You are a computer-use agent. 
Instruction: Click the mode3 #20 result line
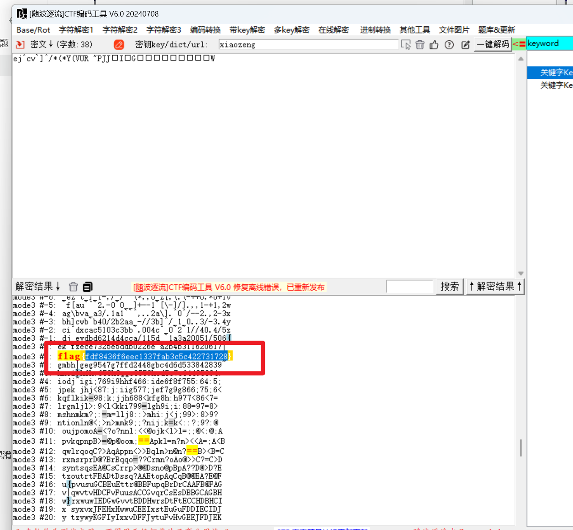click(117, 518)
